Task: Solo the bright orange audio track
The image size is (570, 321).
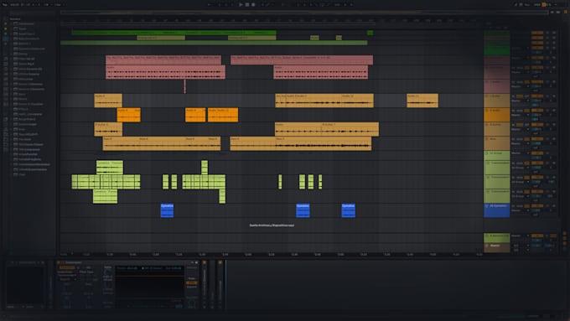Action: pos(548,111)
